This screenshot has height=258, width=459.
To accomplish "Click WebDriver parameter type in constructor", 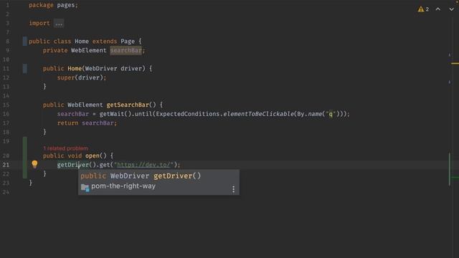I will point(101,69).
